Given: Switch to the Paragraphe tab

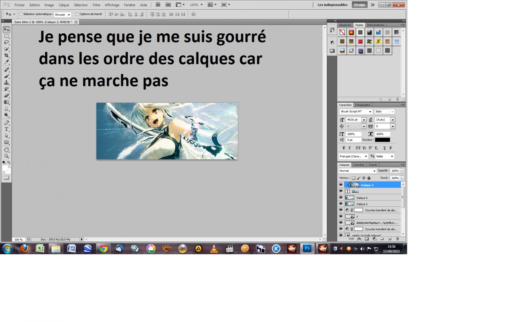Looking at the screenshot, I should click(x=363, y=105).
